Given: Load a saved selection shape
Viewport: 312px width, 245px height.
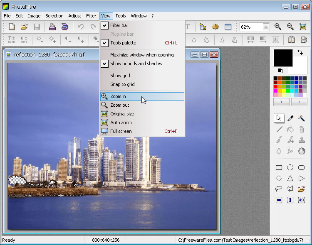Looking at the screenshot, I should coord(301,189).
